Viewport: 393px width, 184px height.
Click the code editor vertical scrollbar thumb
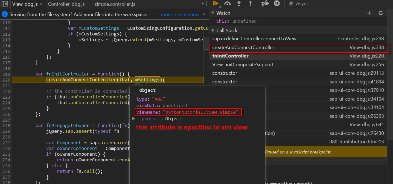pos(206,43)
